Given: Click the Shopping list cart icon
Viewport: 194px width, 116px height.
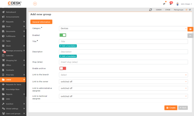Looking at the screenshot, I should pos(3,60).
